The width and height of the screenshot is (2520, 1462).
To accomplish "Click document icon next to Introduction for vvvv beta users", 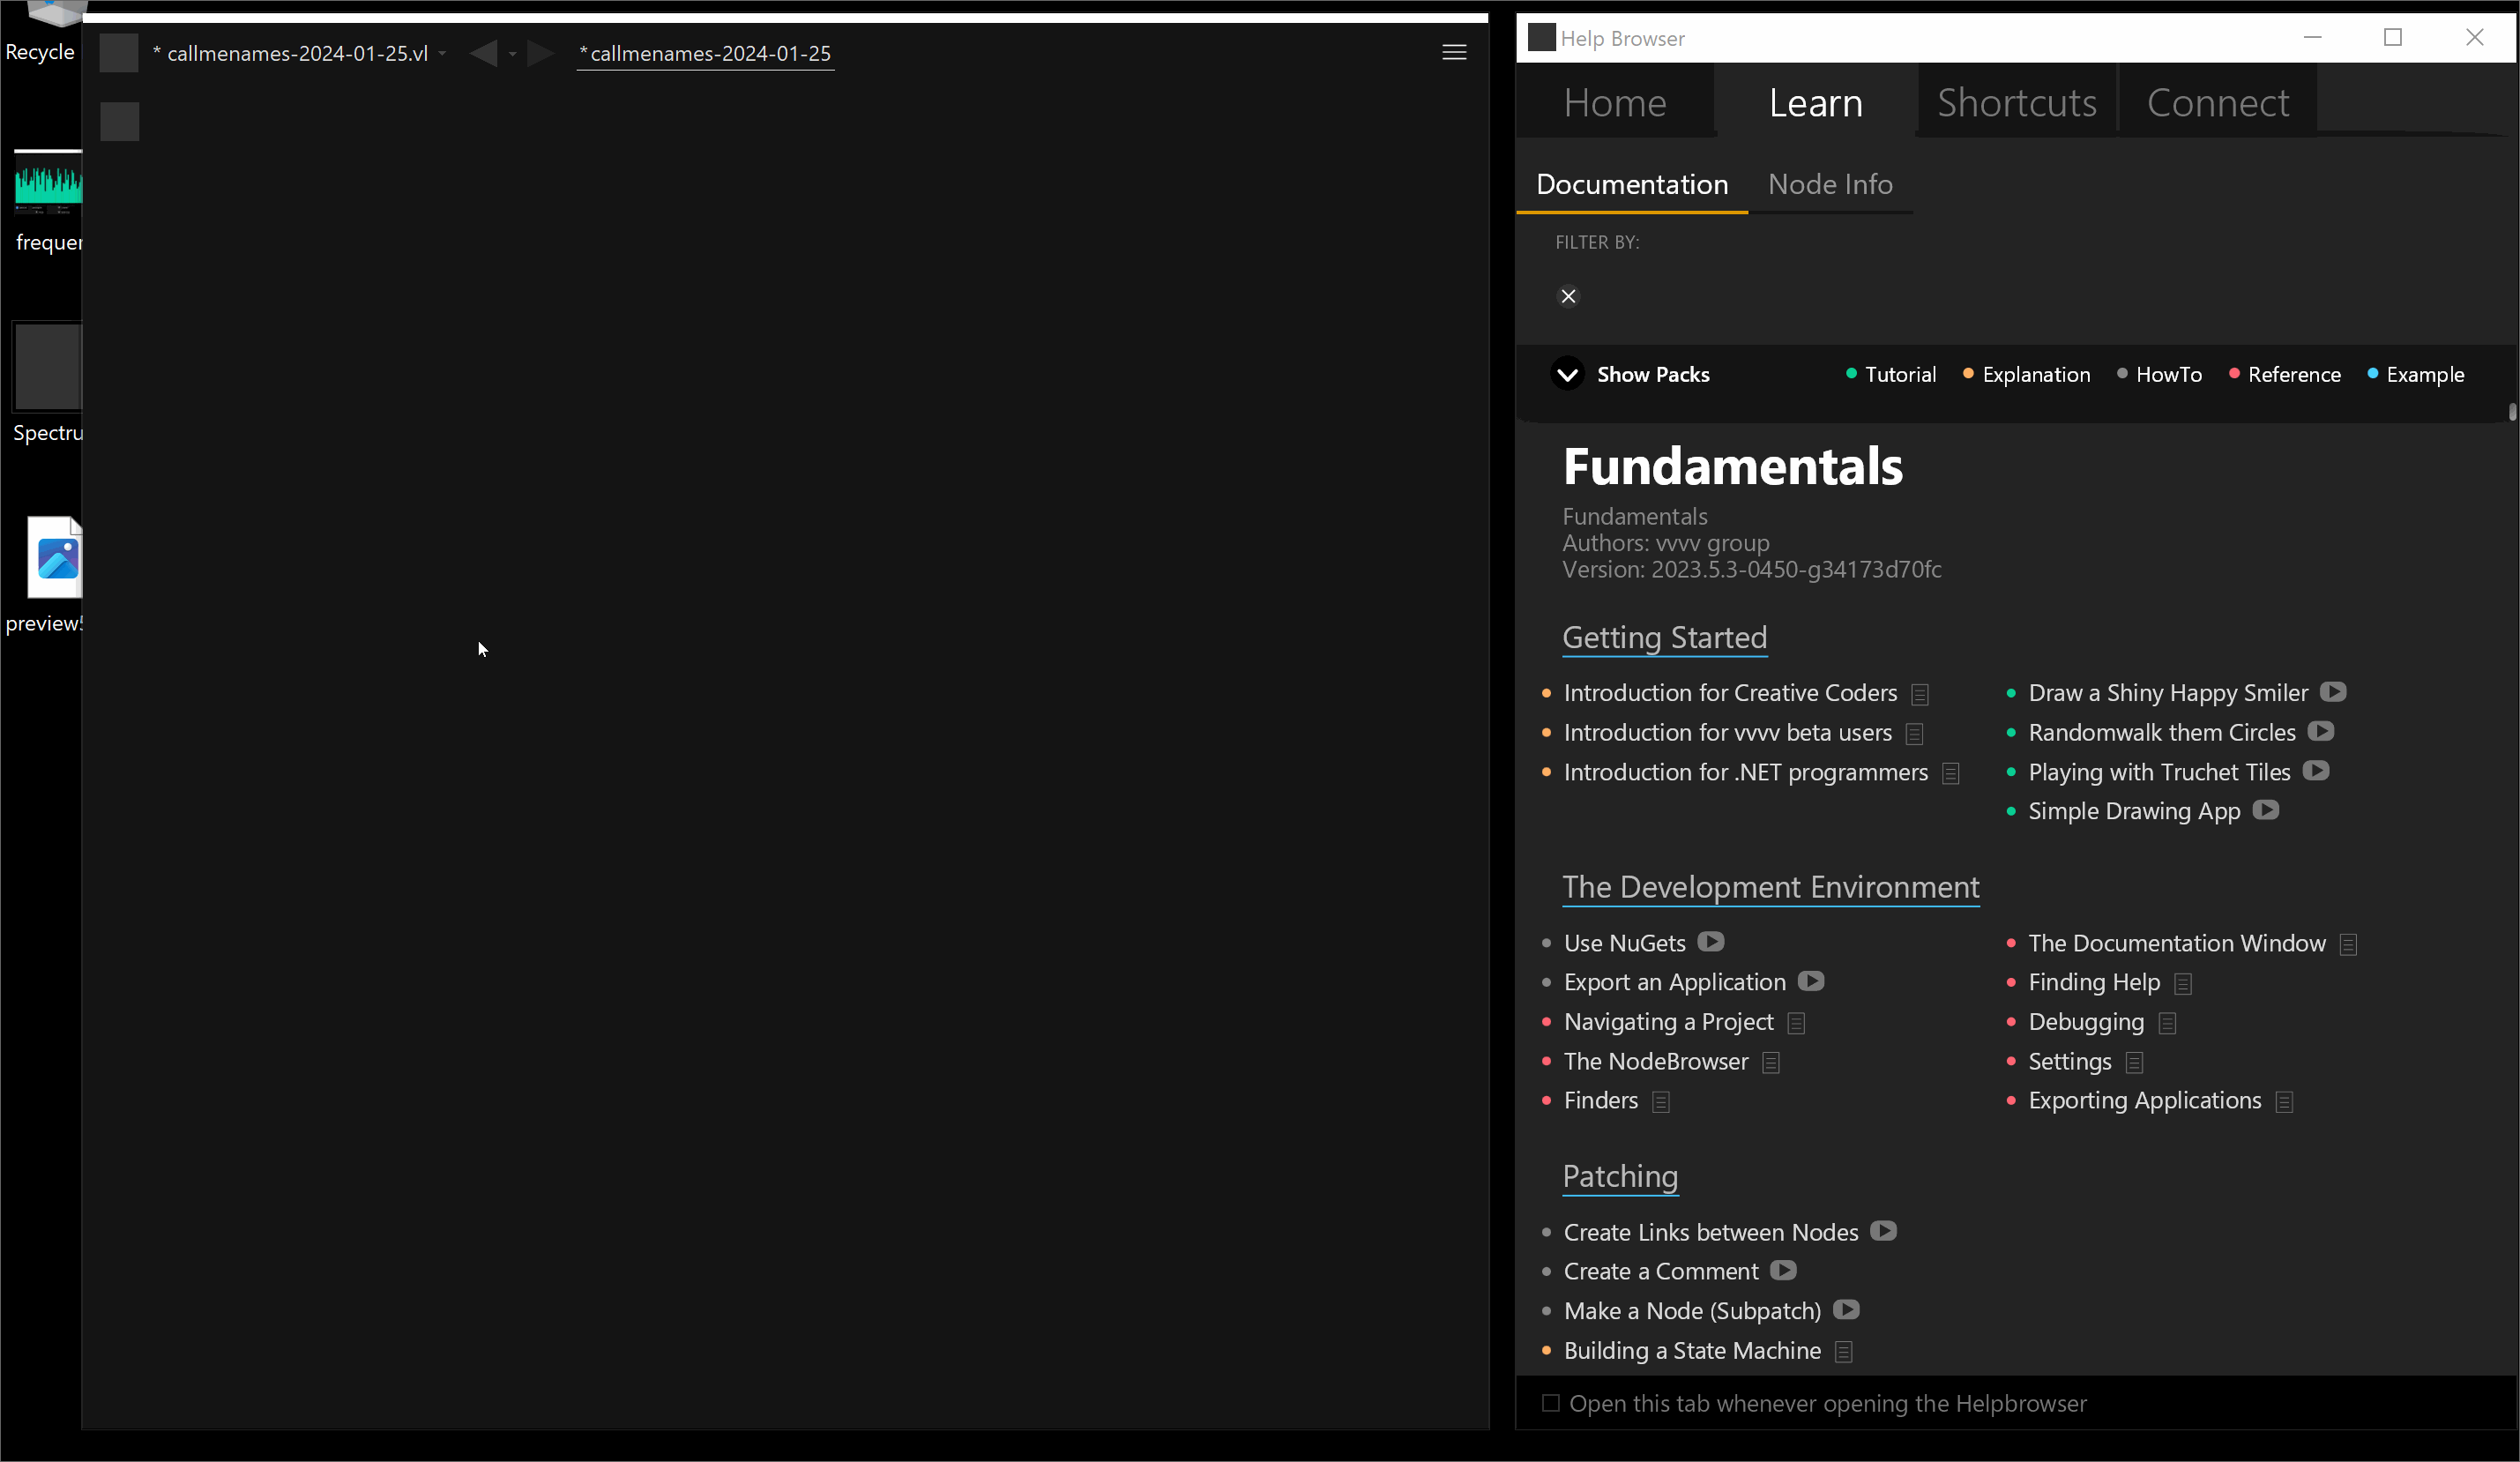I will click(x=1915, y=734).
